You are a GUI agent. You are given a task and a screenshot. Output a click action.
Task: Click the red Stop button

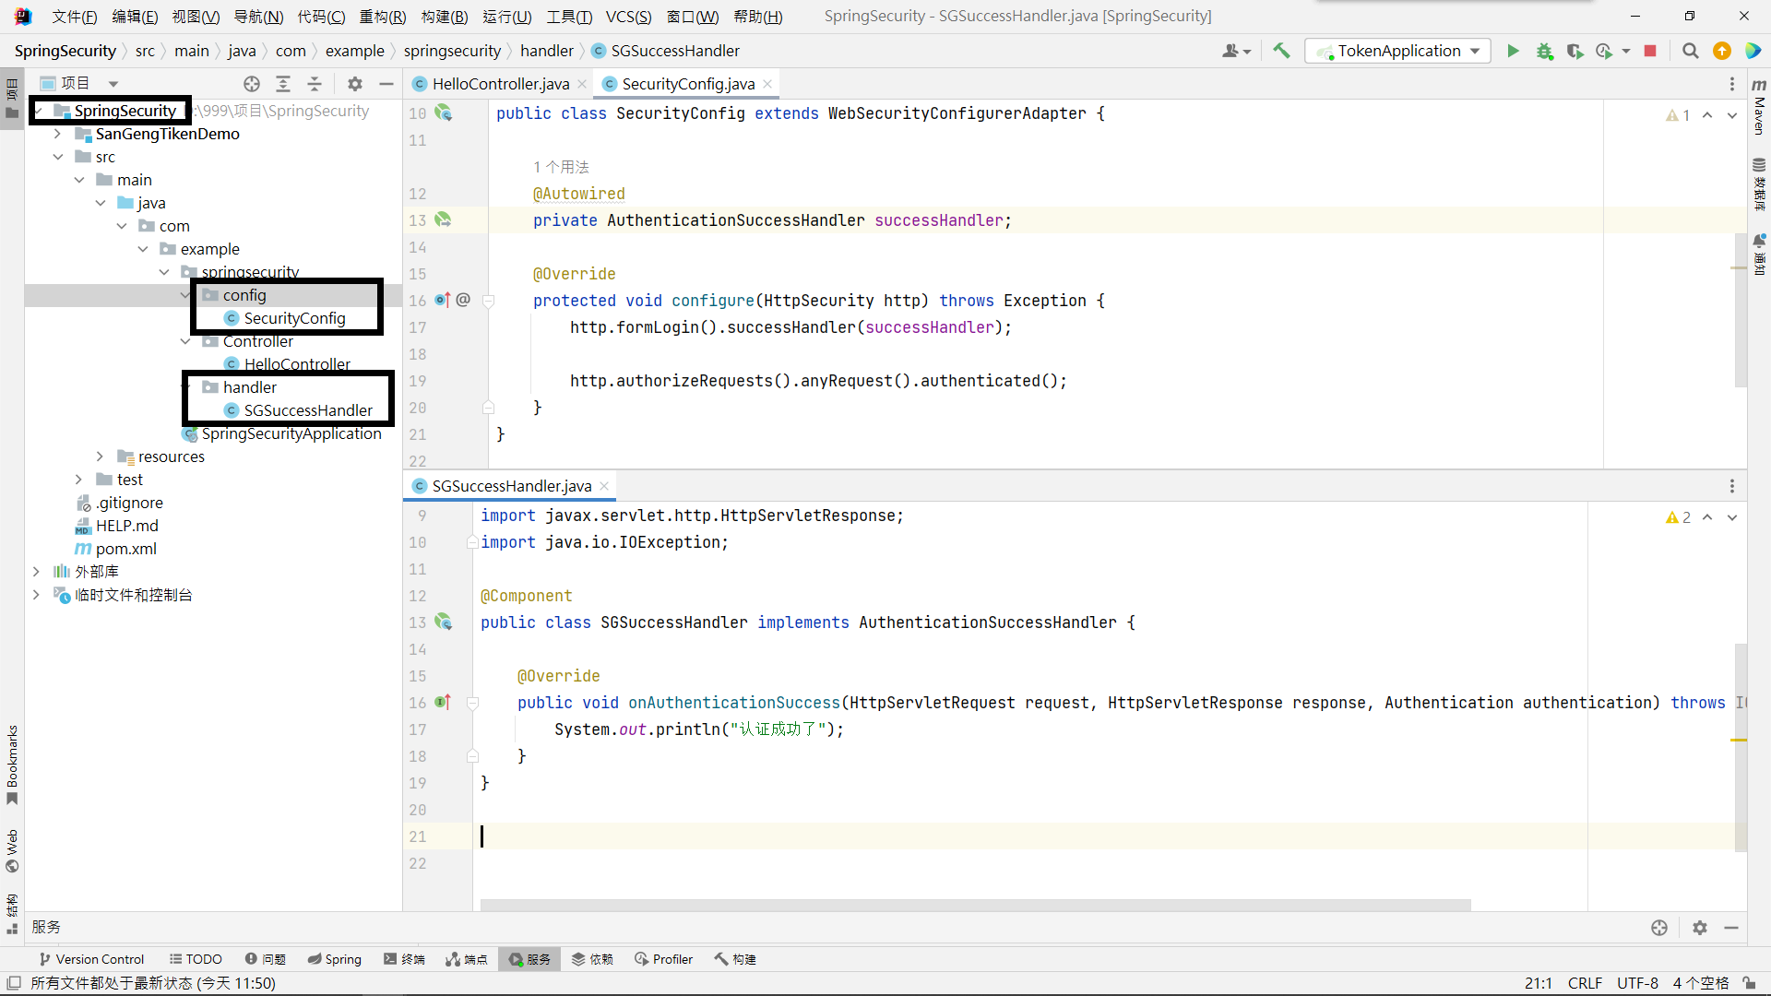click(1650, 51)
